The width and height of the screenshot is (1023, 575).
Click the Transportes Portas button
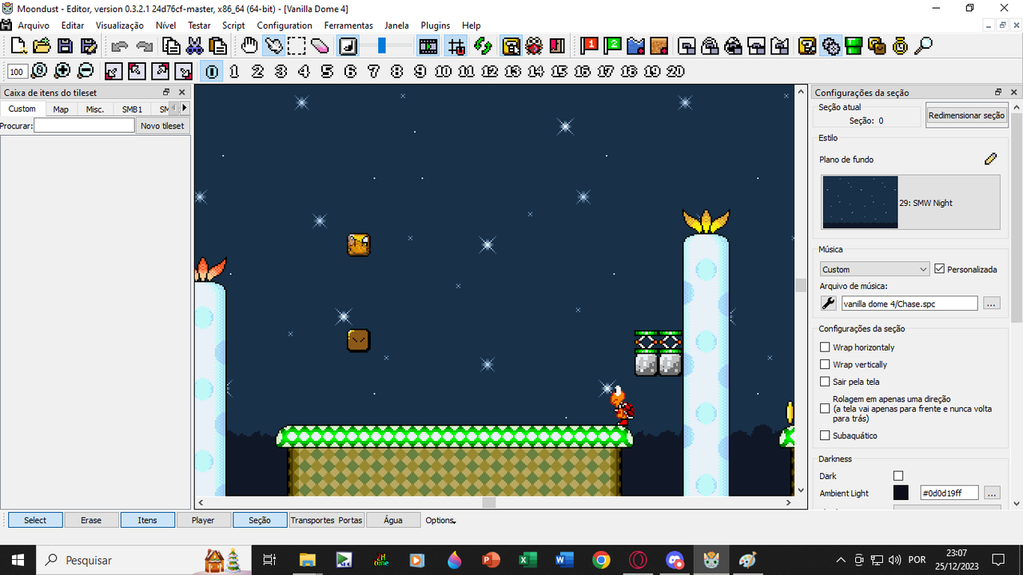[326, 520]
